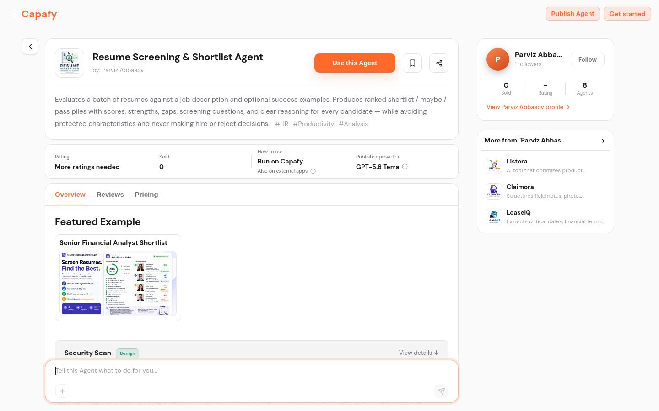
Task: Expand Security Scan View details
Action: pos(419,353)
